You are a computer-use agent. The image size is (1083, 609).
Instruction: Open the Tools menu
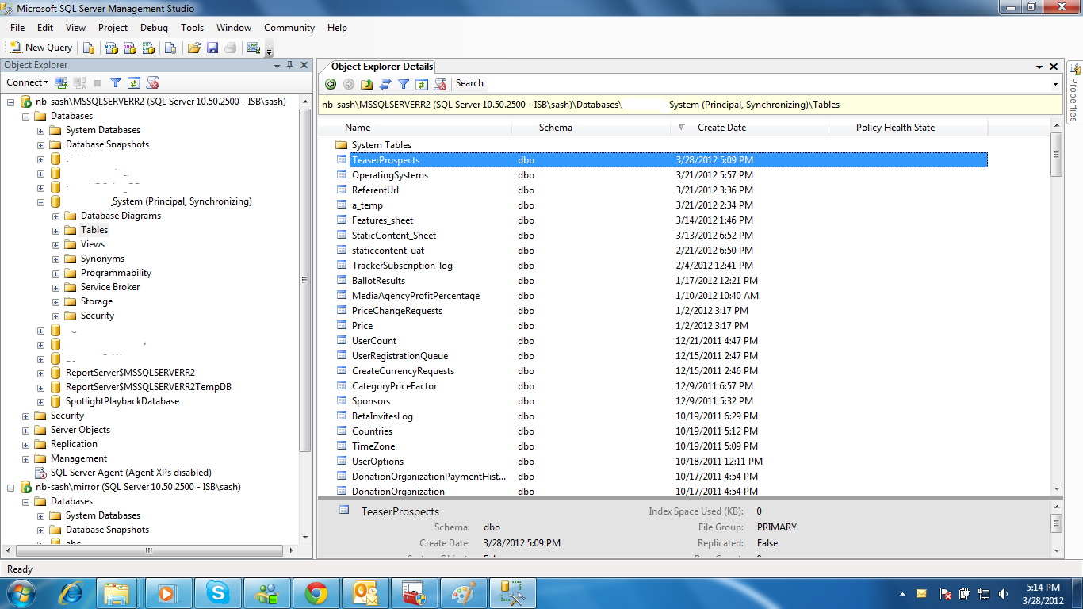(192, 28)
